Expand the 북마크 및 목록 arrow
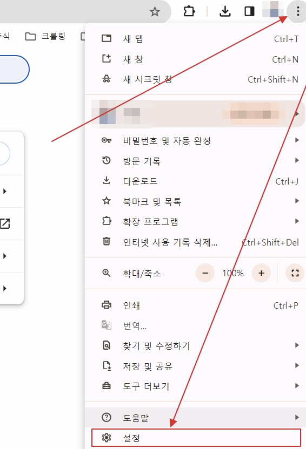Screen dimensions: 306x449 297,201
